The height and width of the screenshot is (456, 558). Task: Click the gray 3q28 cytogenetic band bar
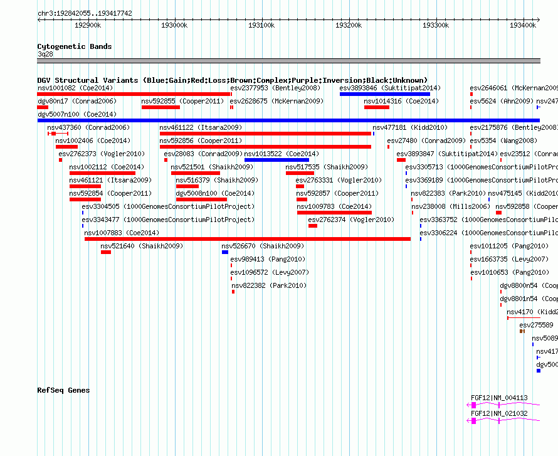click(x=288, y=61)
